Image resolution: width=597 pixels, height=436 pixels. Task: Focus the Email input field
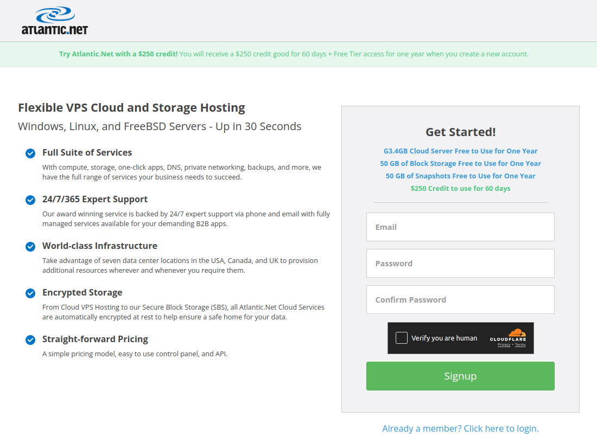click(x=460, y=227)
